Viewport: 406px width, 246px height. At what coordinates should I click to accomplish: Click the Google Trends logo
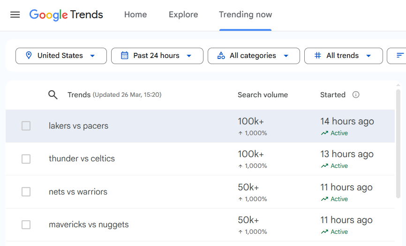tap(66, 14)
